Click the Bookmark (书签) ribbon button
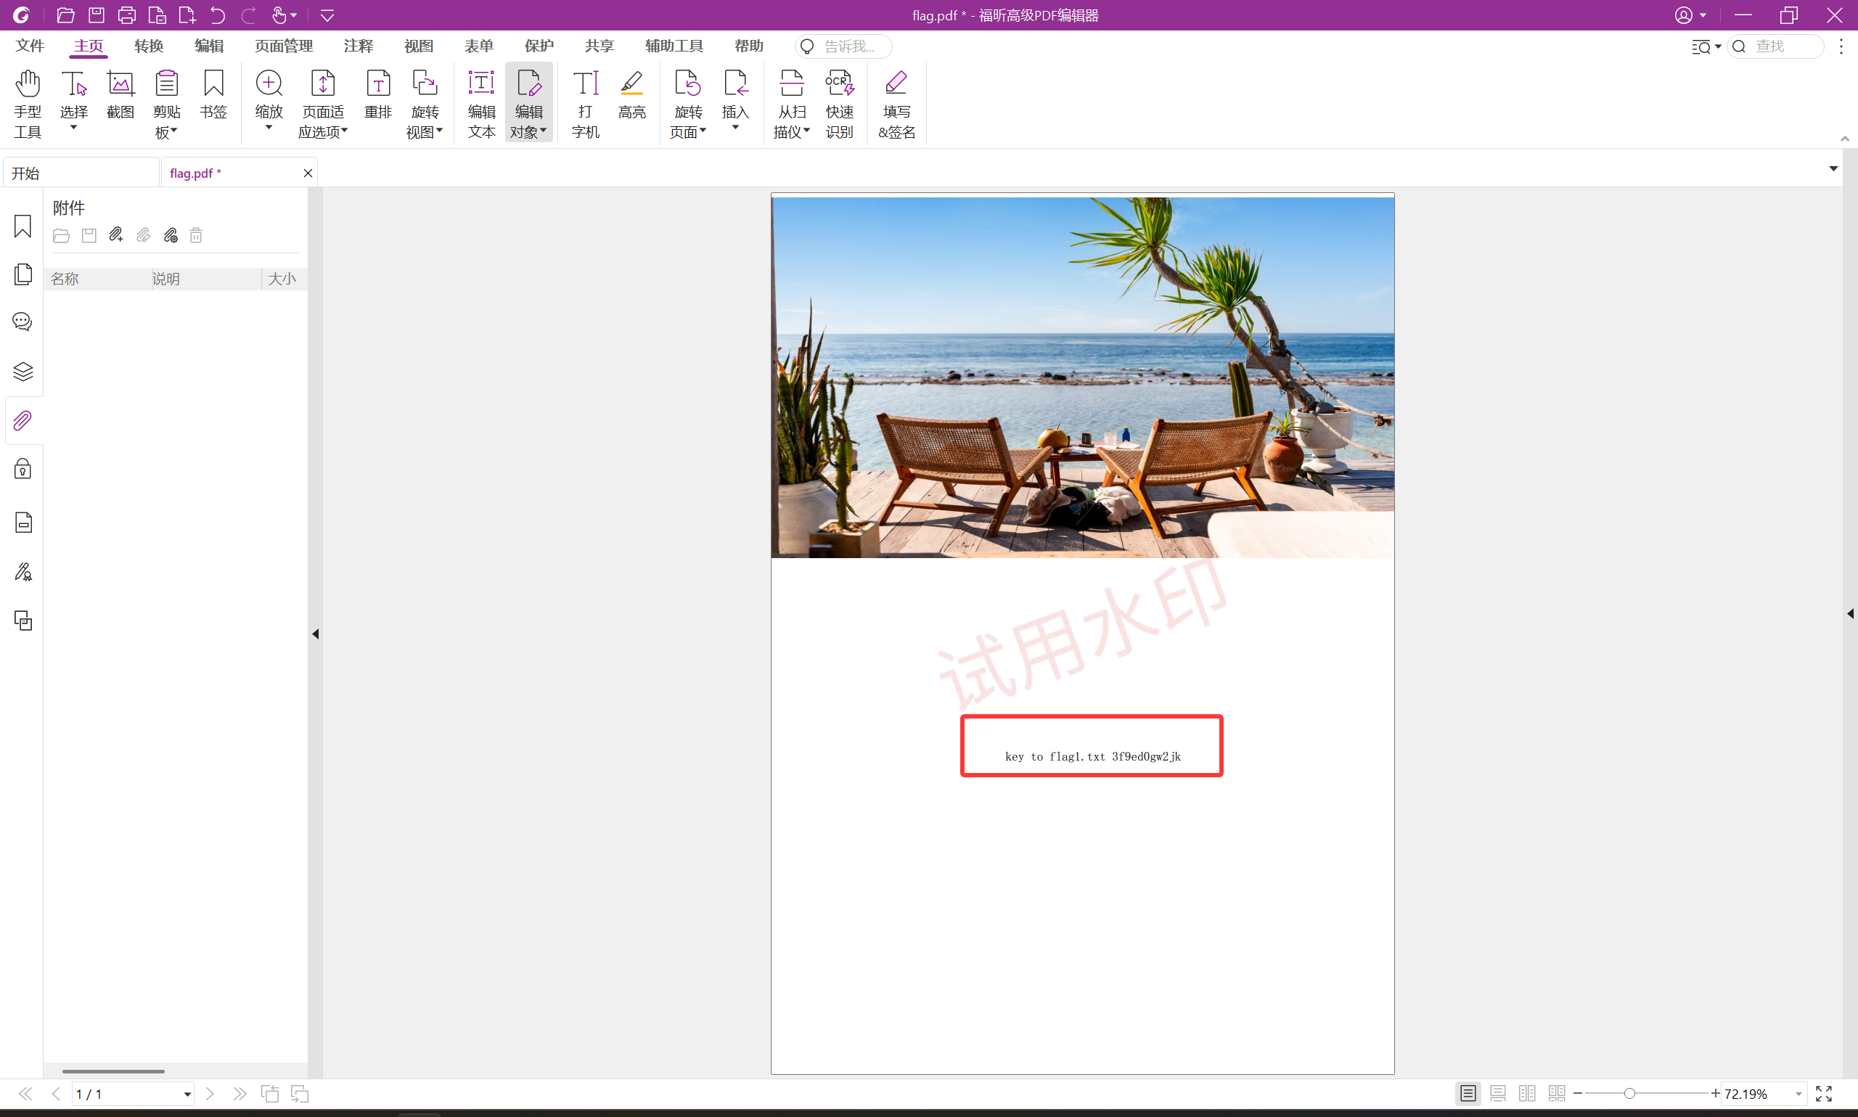The height and width of the screenshot is (1117, 1858). [x=213, y=94]
